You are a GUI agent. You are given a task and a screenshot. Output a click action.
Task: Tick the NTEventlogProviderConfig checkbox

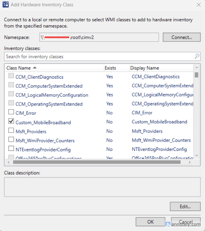click(11, 149)
